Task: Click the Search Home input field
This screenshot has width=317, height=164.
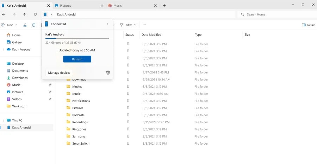Action: pos(275,14)
